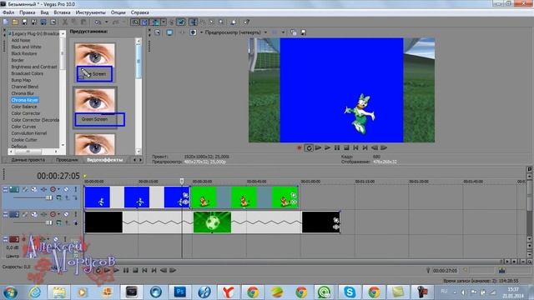Click the Video Output FX icon in preview
534x300 pixels.
tap(182, 32)
